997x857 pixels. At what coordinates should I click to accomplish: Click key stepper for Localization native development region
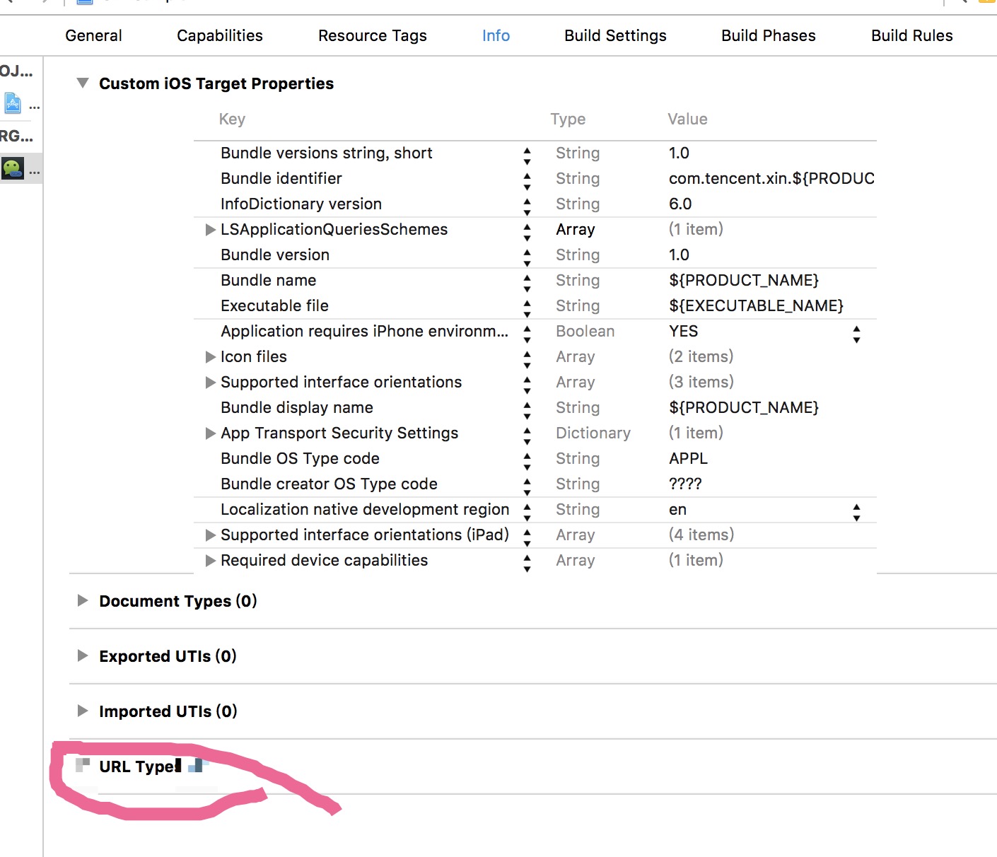pos(527,512)
